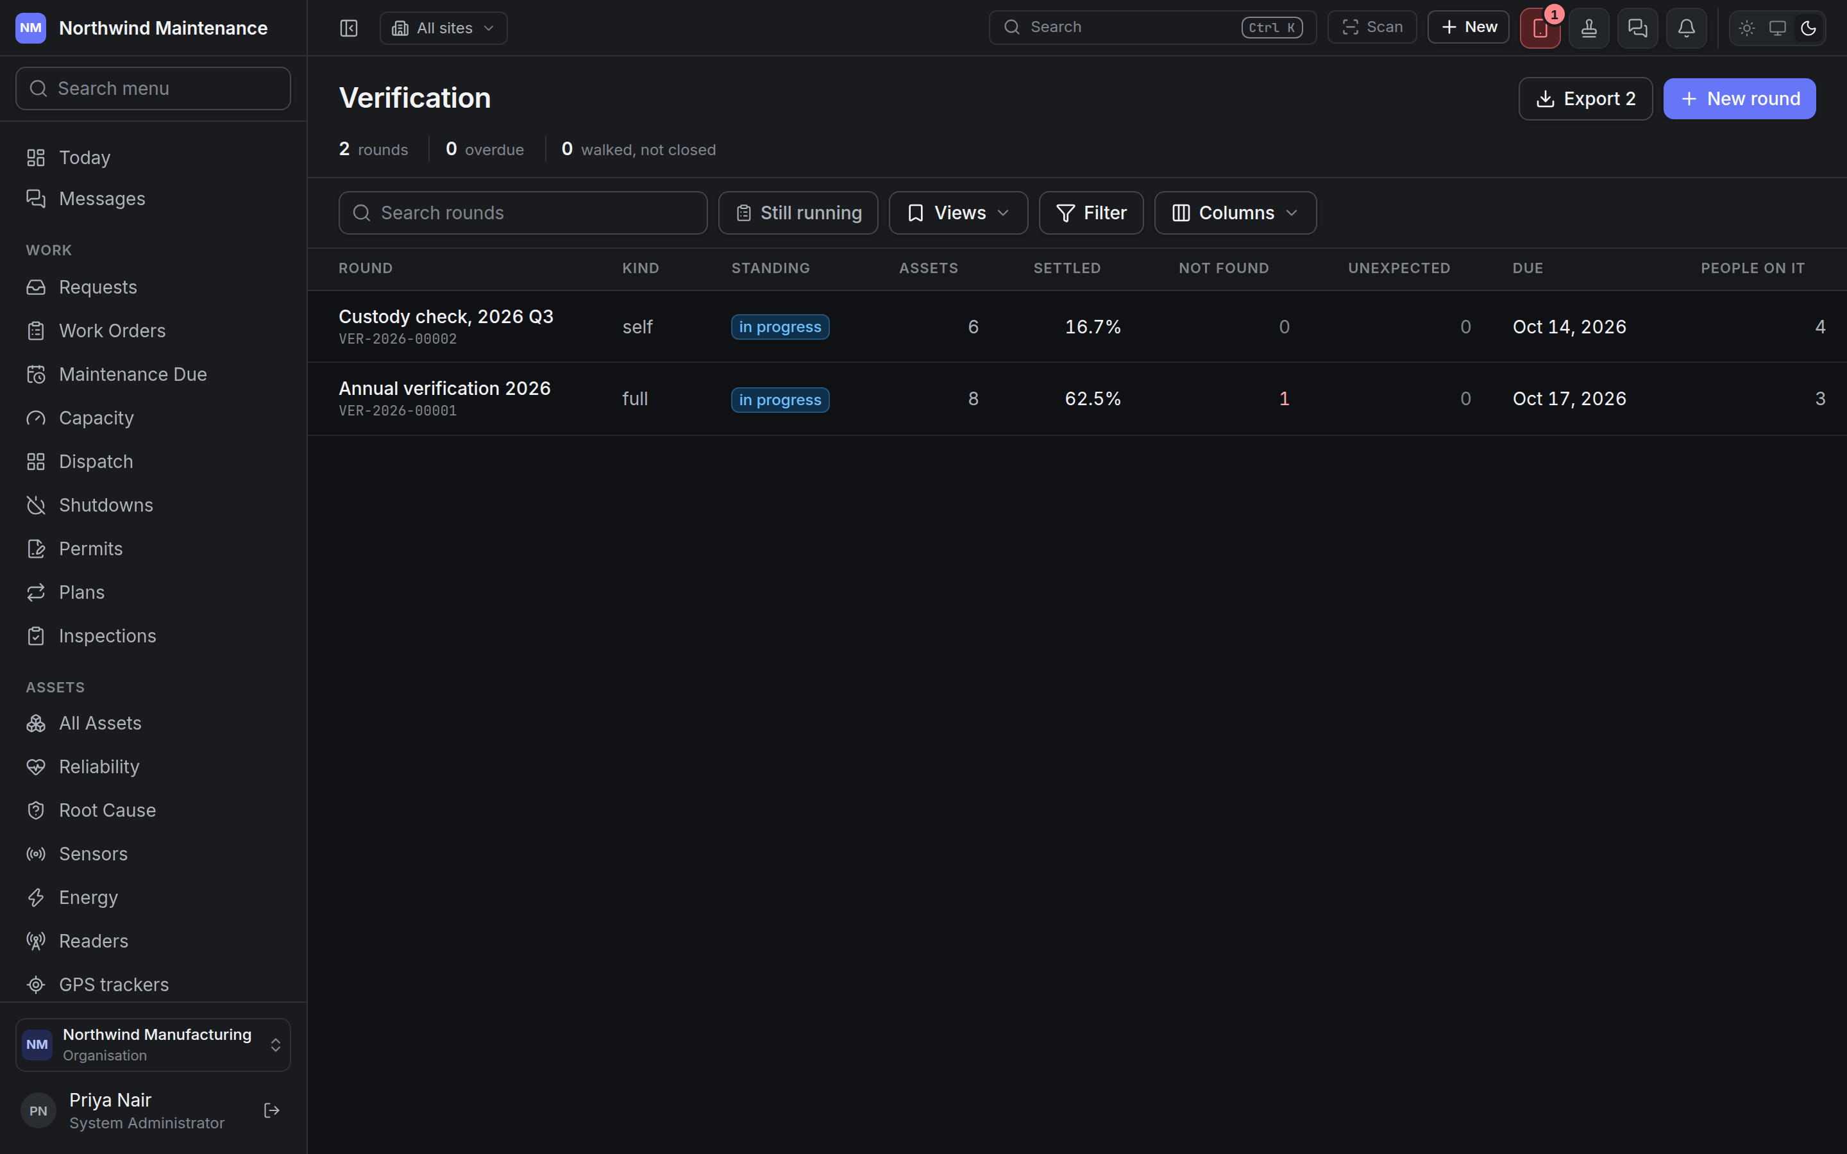
Task: Click the New button in top bar
Action: 1468,28
